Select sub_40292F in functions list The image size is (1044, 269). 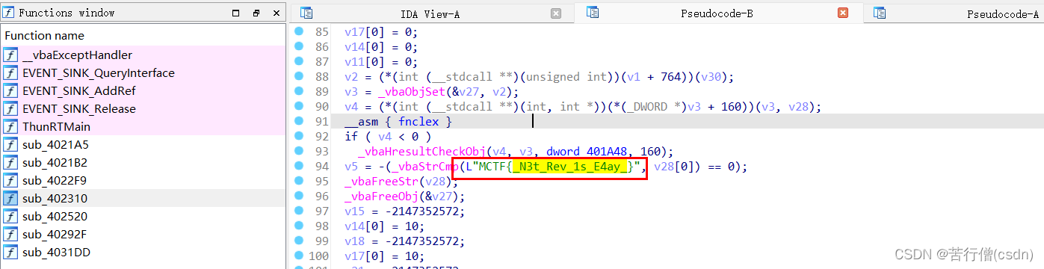pos(55,235)
